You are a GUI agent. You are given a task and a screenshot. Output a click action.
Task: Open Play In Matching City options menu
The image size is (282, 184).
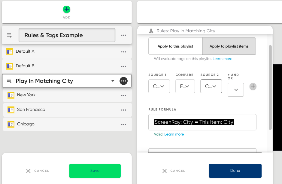(123, 81)
